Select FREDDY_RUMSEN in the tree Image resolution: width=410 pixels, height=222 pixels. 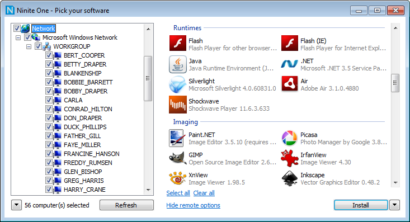coord(88,163)
